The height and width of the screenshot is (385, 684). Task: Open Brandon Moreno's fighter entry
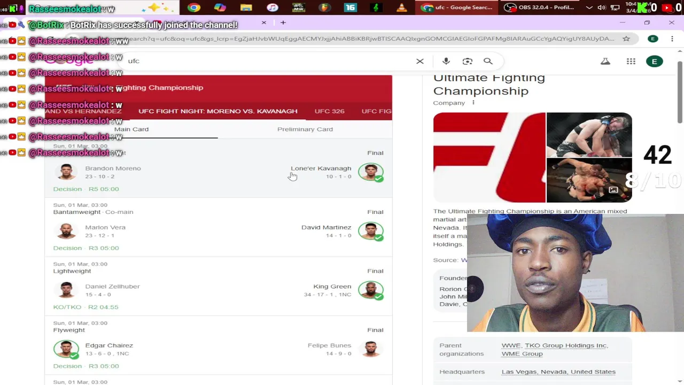(x=113, y=168)
